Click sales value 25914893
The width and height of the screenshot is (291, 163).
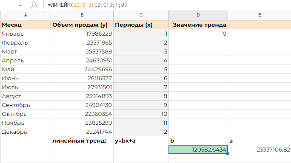point(82,96)
